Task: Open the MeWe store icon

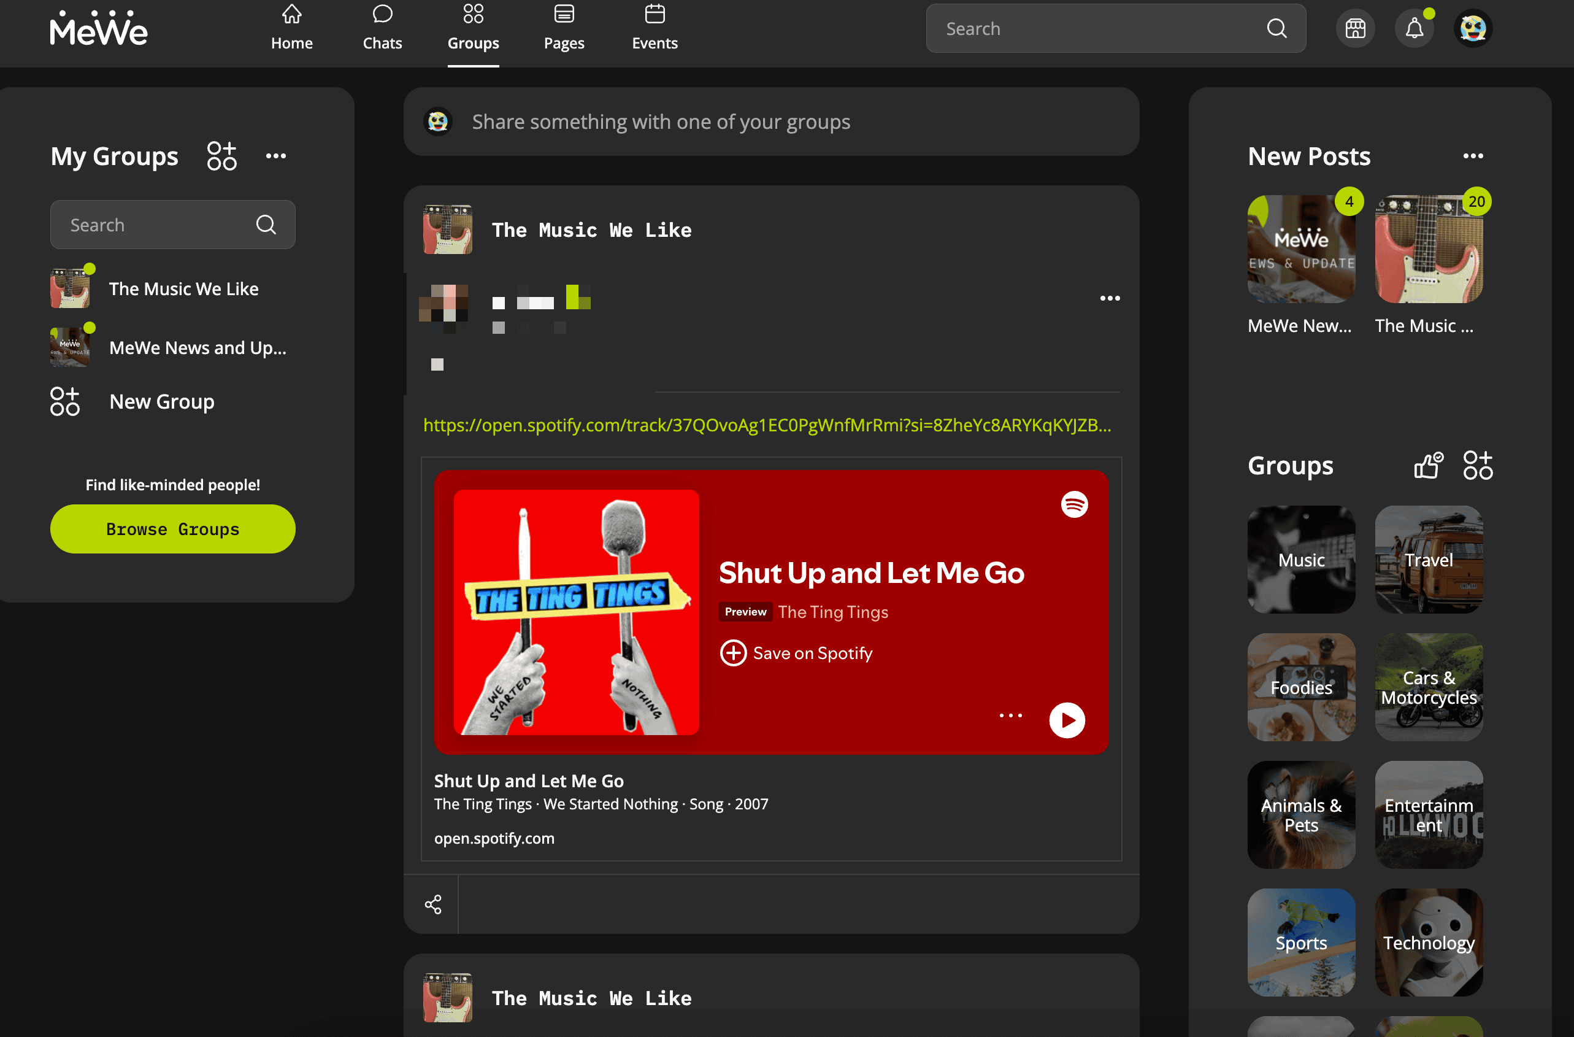Action: (x=1355, y=28)
